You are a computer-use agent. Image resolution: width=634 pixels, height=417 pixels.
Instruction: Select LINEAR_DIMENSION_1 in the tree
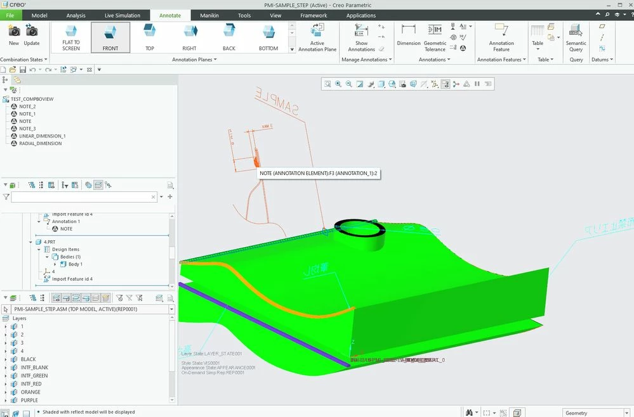(x=43, y=136)
